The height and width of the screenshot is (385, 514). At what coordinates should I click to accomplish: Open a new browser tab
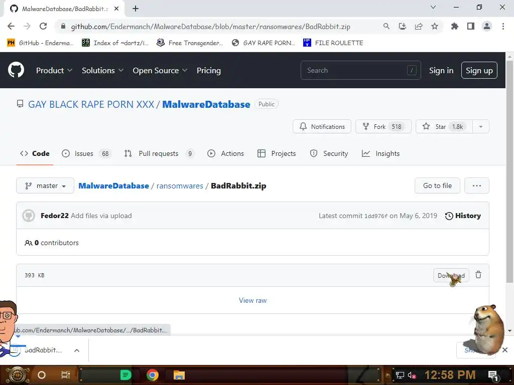136,9
